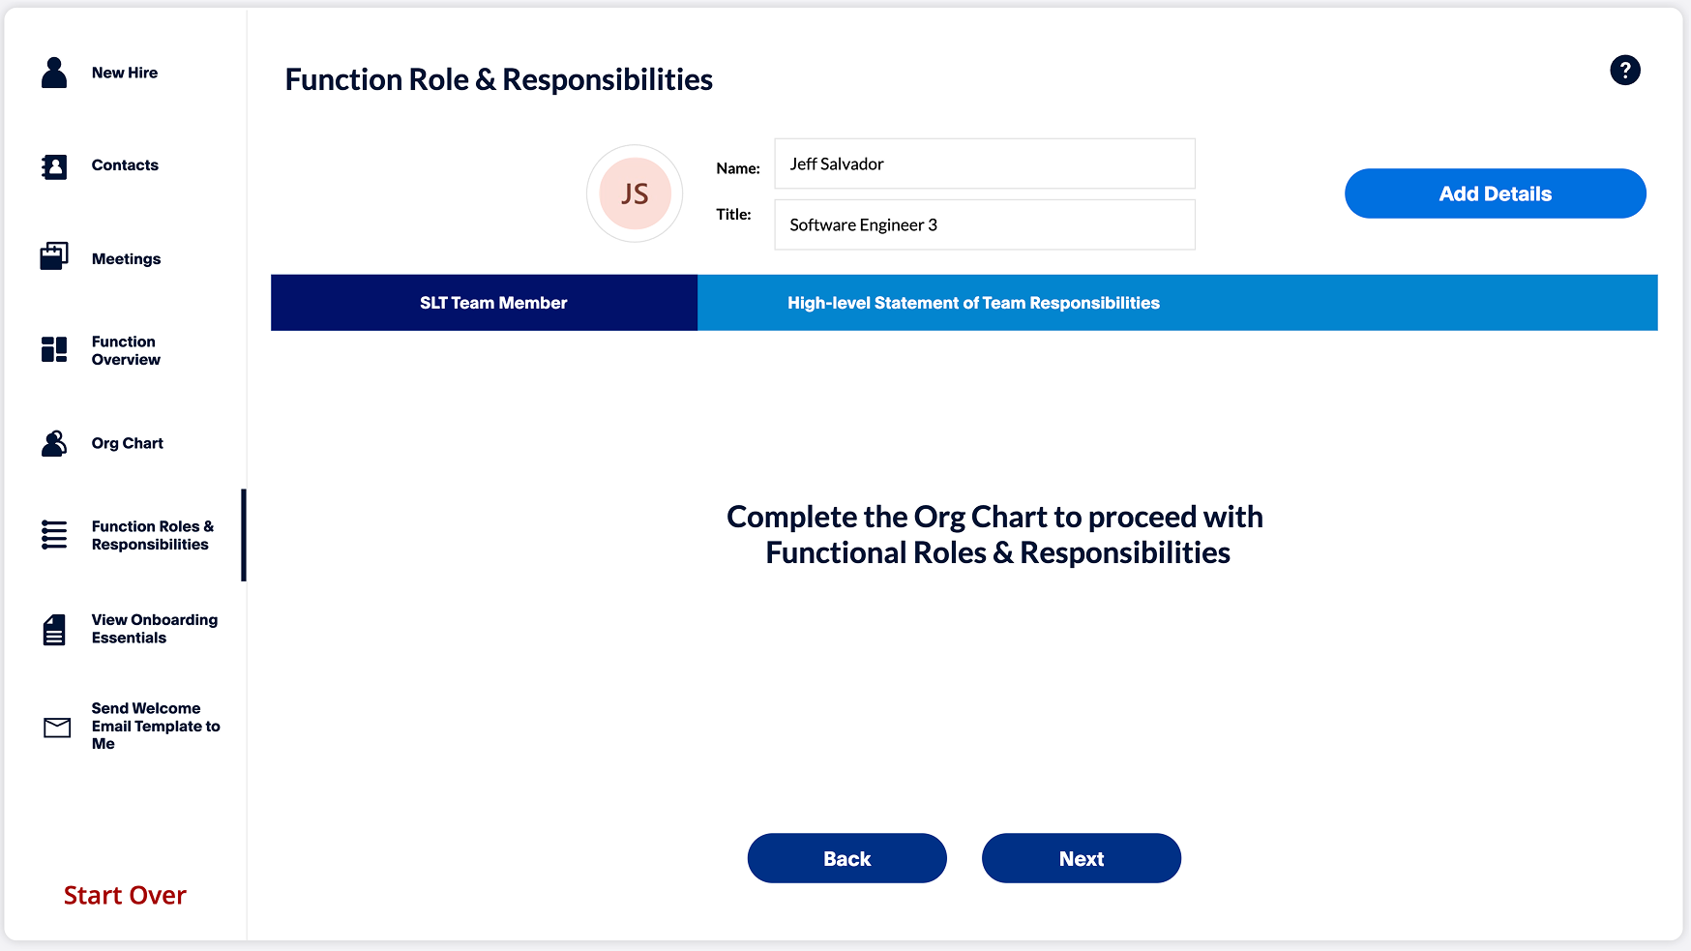
Task: Open help via the question mark icon
Action: (x=1624, y=70)
